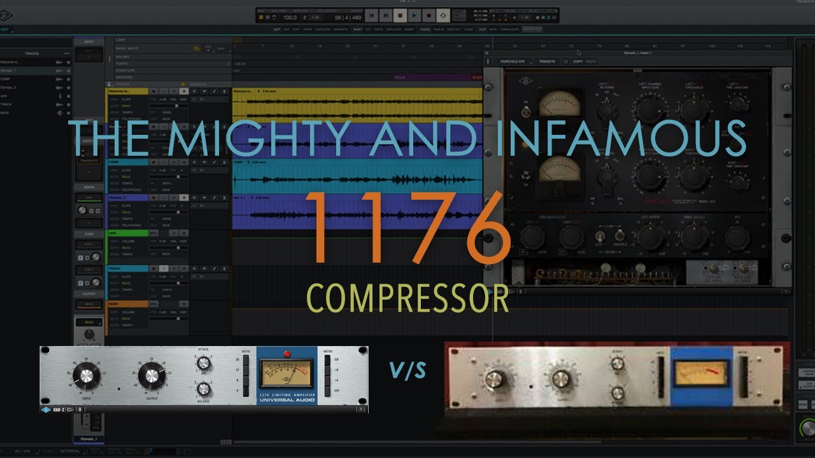
Task: Click the UAD 1176 INPUT knob
Action: (87, 377)
